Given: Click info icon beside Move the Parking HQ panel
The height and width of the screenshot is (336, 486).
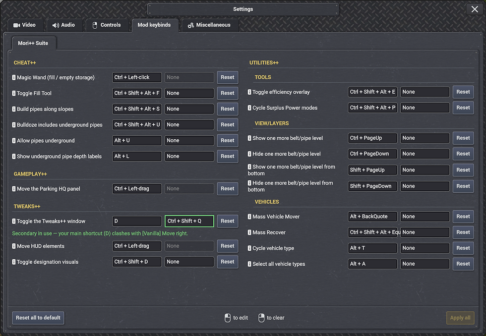Looking at the screenshot, I should point(14,189).
